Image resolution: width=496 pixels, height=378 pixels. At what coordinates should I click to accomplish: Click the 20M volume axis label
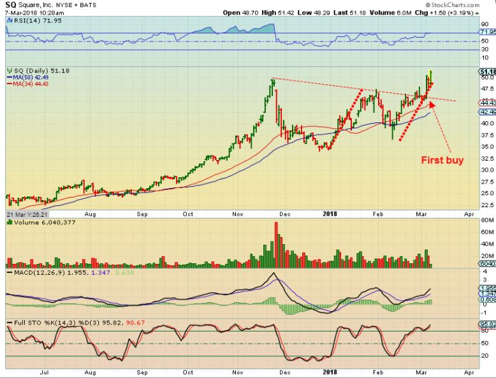(x=488, y=256)
